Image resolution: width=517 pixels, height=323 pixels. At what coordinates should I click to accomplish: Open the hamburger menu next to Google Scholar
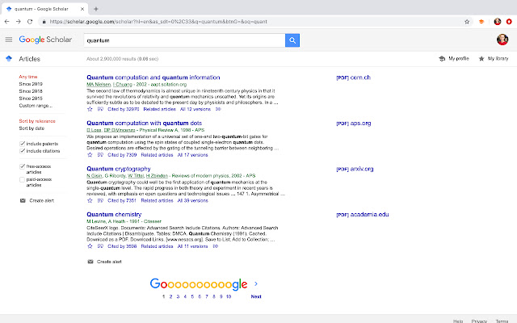coord(9,40)
